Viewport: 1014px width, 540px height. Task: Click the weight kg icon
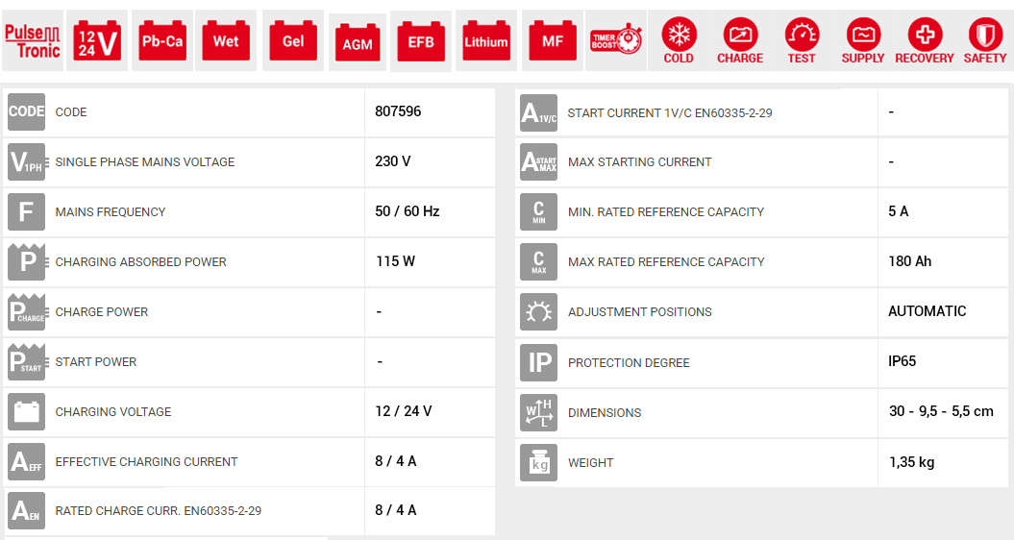point(538,462)
